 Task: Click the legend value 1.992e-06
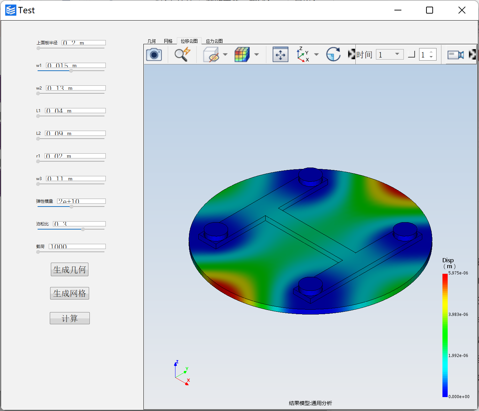click(458, 356)
